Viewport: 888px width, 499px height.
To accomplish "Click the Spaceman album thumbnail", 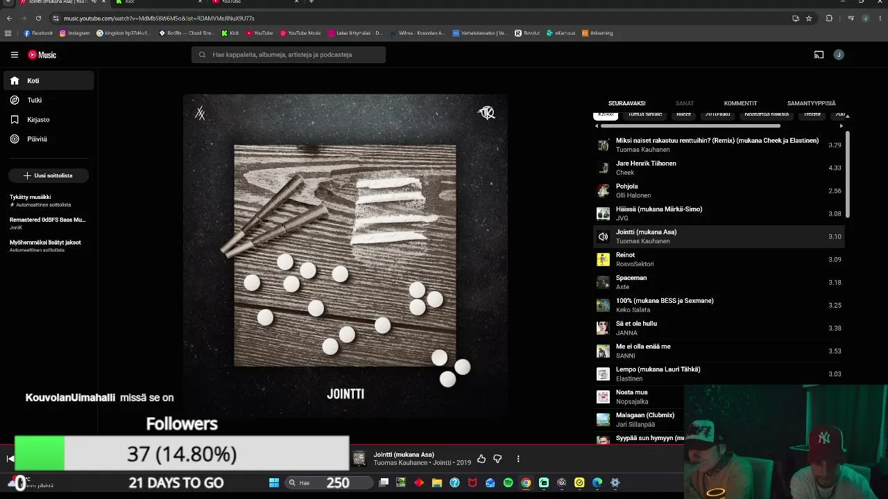I will click(x=603, y=282).
